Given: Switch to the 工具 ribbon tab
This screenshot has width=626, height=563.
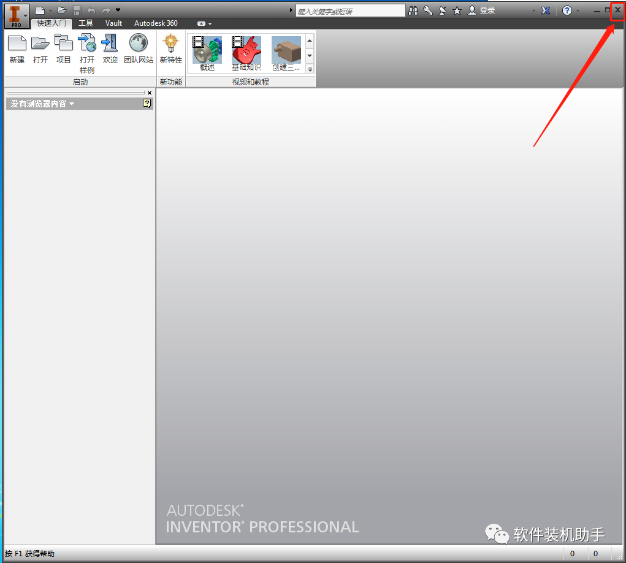Looking at the screenshot, I should tap(86, 23).
